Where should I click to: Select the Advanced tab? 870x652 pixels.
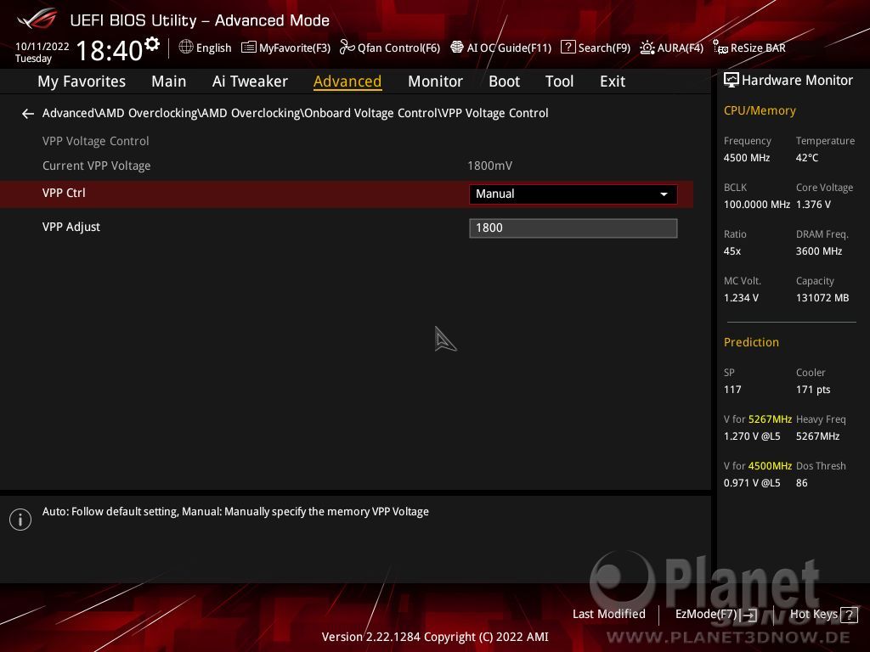click(347, 81)
